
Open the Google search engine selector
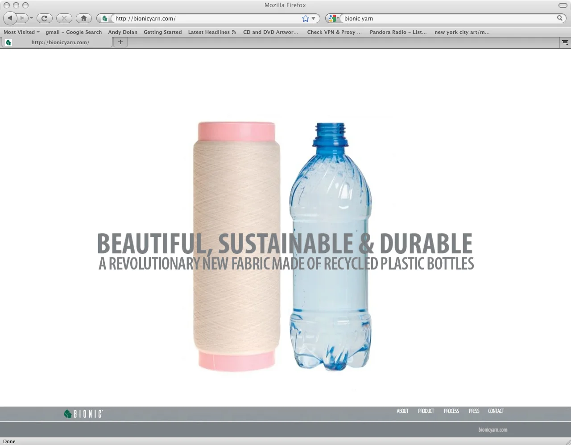click(x=333, y=18)
